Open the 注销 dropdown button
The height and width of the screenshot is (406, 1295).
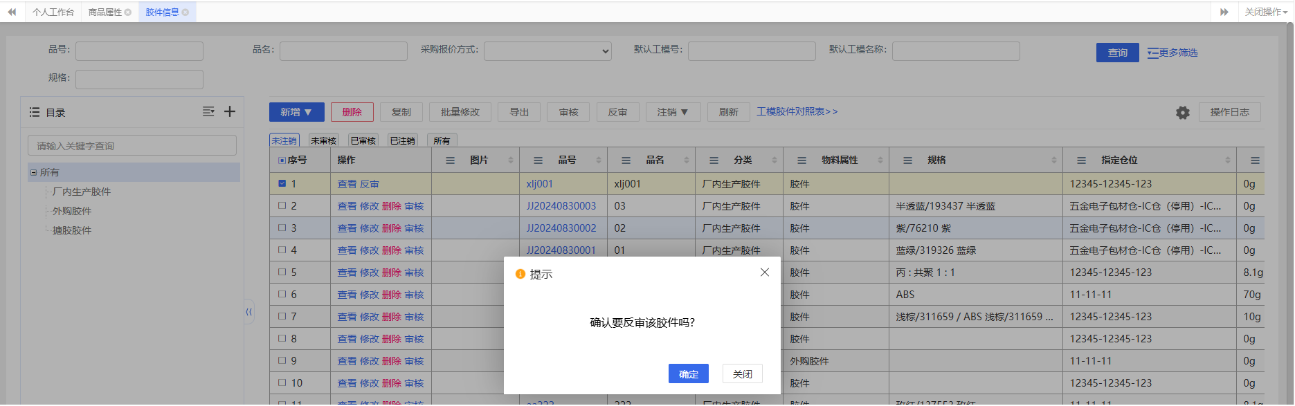(x=673, y=112)
